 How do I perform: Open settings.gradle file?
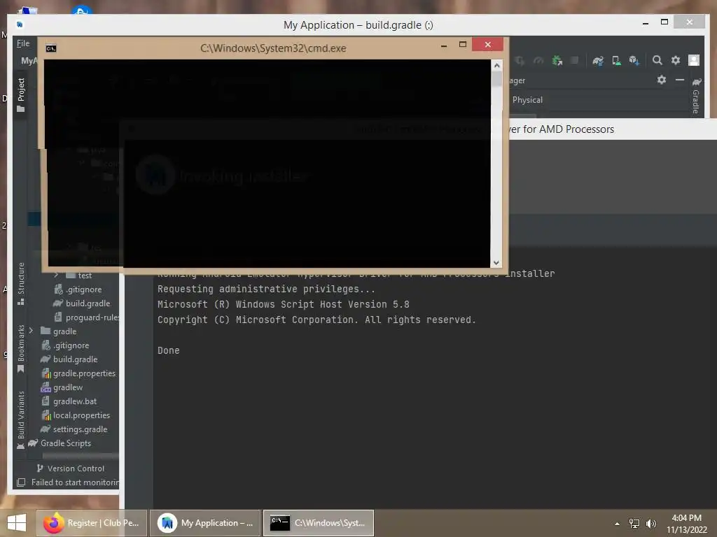tap(74, 430)
